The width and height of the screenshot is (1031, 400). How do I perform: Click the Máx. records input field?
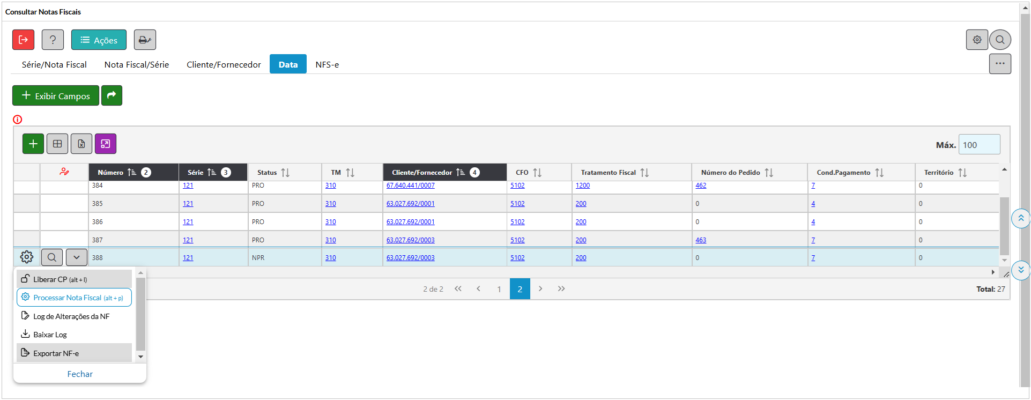tap(978, 145)
